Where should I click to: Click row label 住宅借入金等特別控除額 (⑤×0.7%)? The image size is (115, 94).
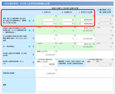13,62
